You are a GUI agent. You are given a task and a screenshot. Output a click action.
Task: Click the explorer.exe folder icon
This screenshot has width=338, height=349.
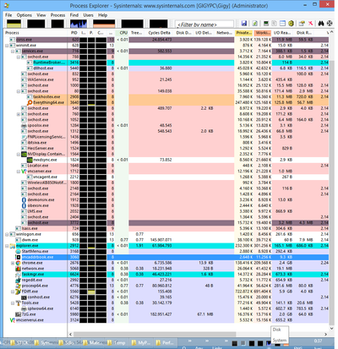pos(13,246)
